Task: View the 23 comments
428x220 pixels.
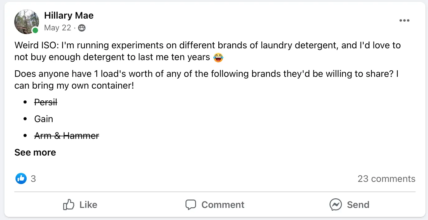Action: (387, 179)
